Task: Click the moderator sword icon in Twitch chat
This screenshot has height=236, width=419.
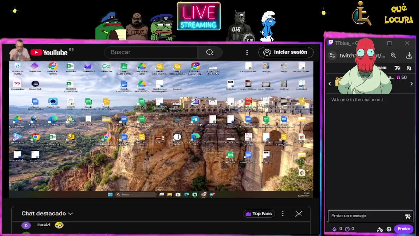Action: click(x=380, y=229)
